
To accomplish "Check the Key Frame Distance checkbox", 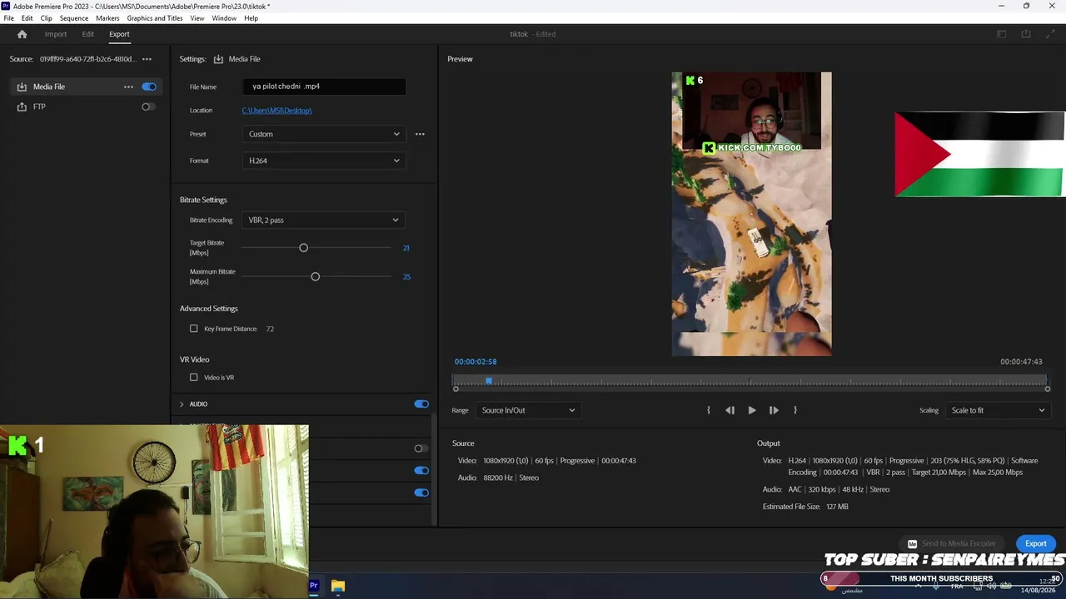I will click(194, 329).
